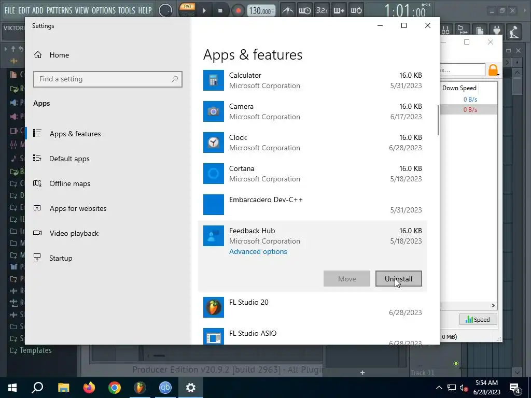This screenshot has height=398, width=531.
Task: Sort by the Down Speed column header
Action: pos(459,88)
